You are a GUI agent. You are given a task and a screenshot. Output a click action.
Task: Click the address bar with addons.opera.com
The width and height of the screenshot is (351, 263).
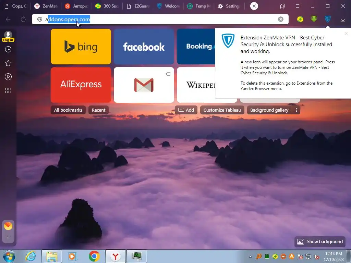160,19
